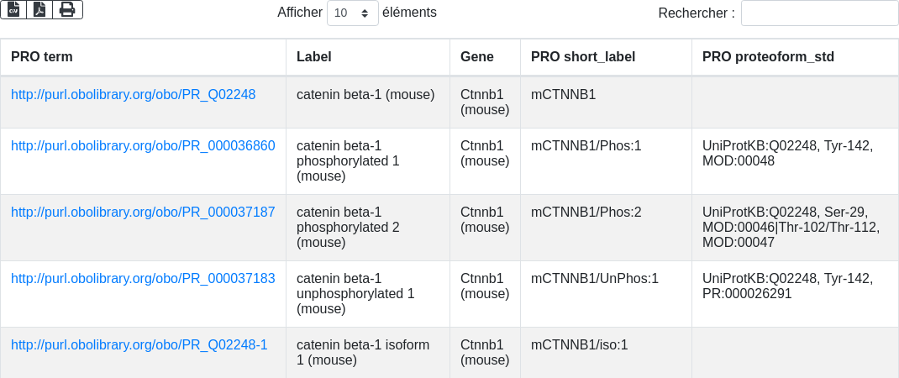This screenshot has height=378, width=899.
Task: Open the PR_000037187 link
Action: pos(143,213)
